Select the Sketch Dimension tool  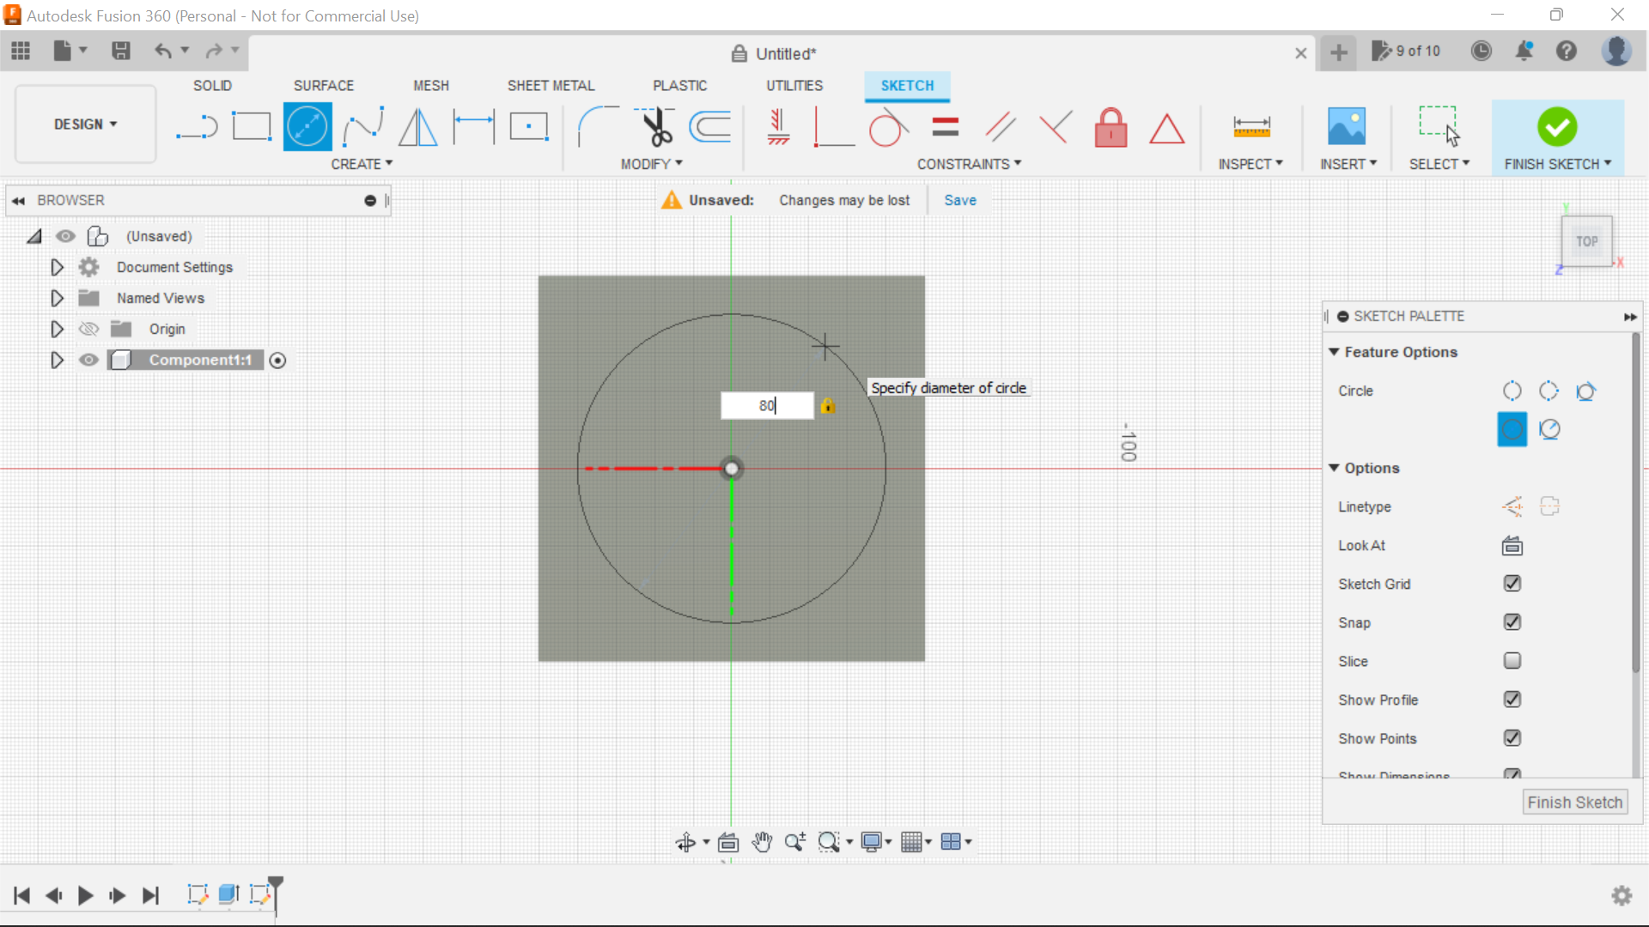(474, 127)
